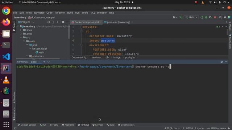Viewport: 232px width, 130px height.
Task: Open the Refactor menu
Action: [60, 13]
